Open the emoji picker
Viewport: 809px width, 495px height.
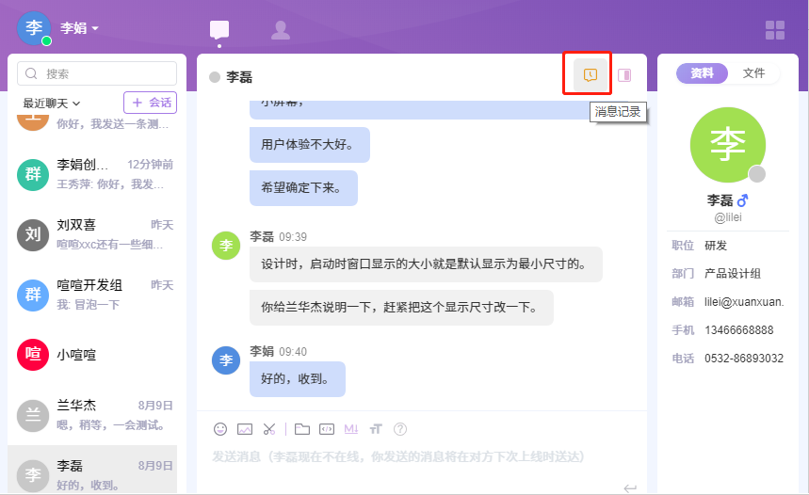coord(220,429)
